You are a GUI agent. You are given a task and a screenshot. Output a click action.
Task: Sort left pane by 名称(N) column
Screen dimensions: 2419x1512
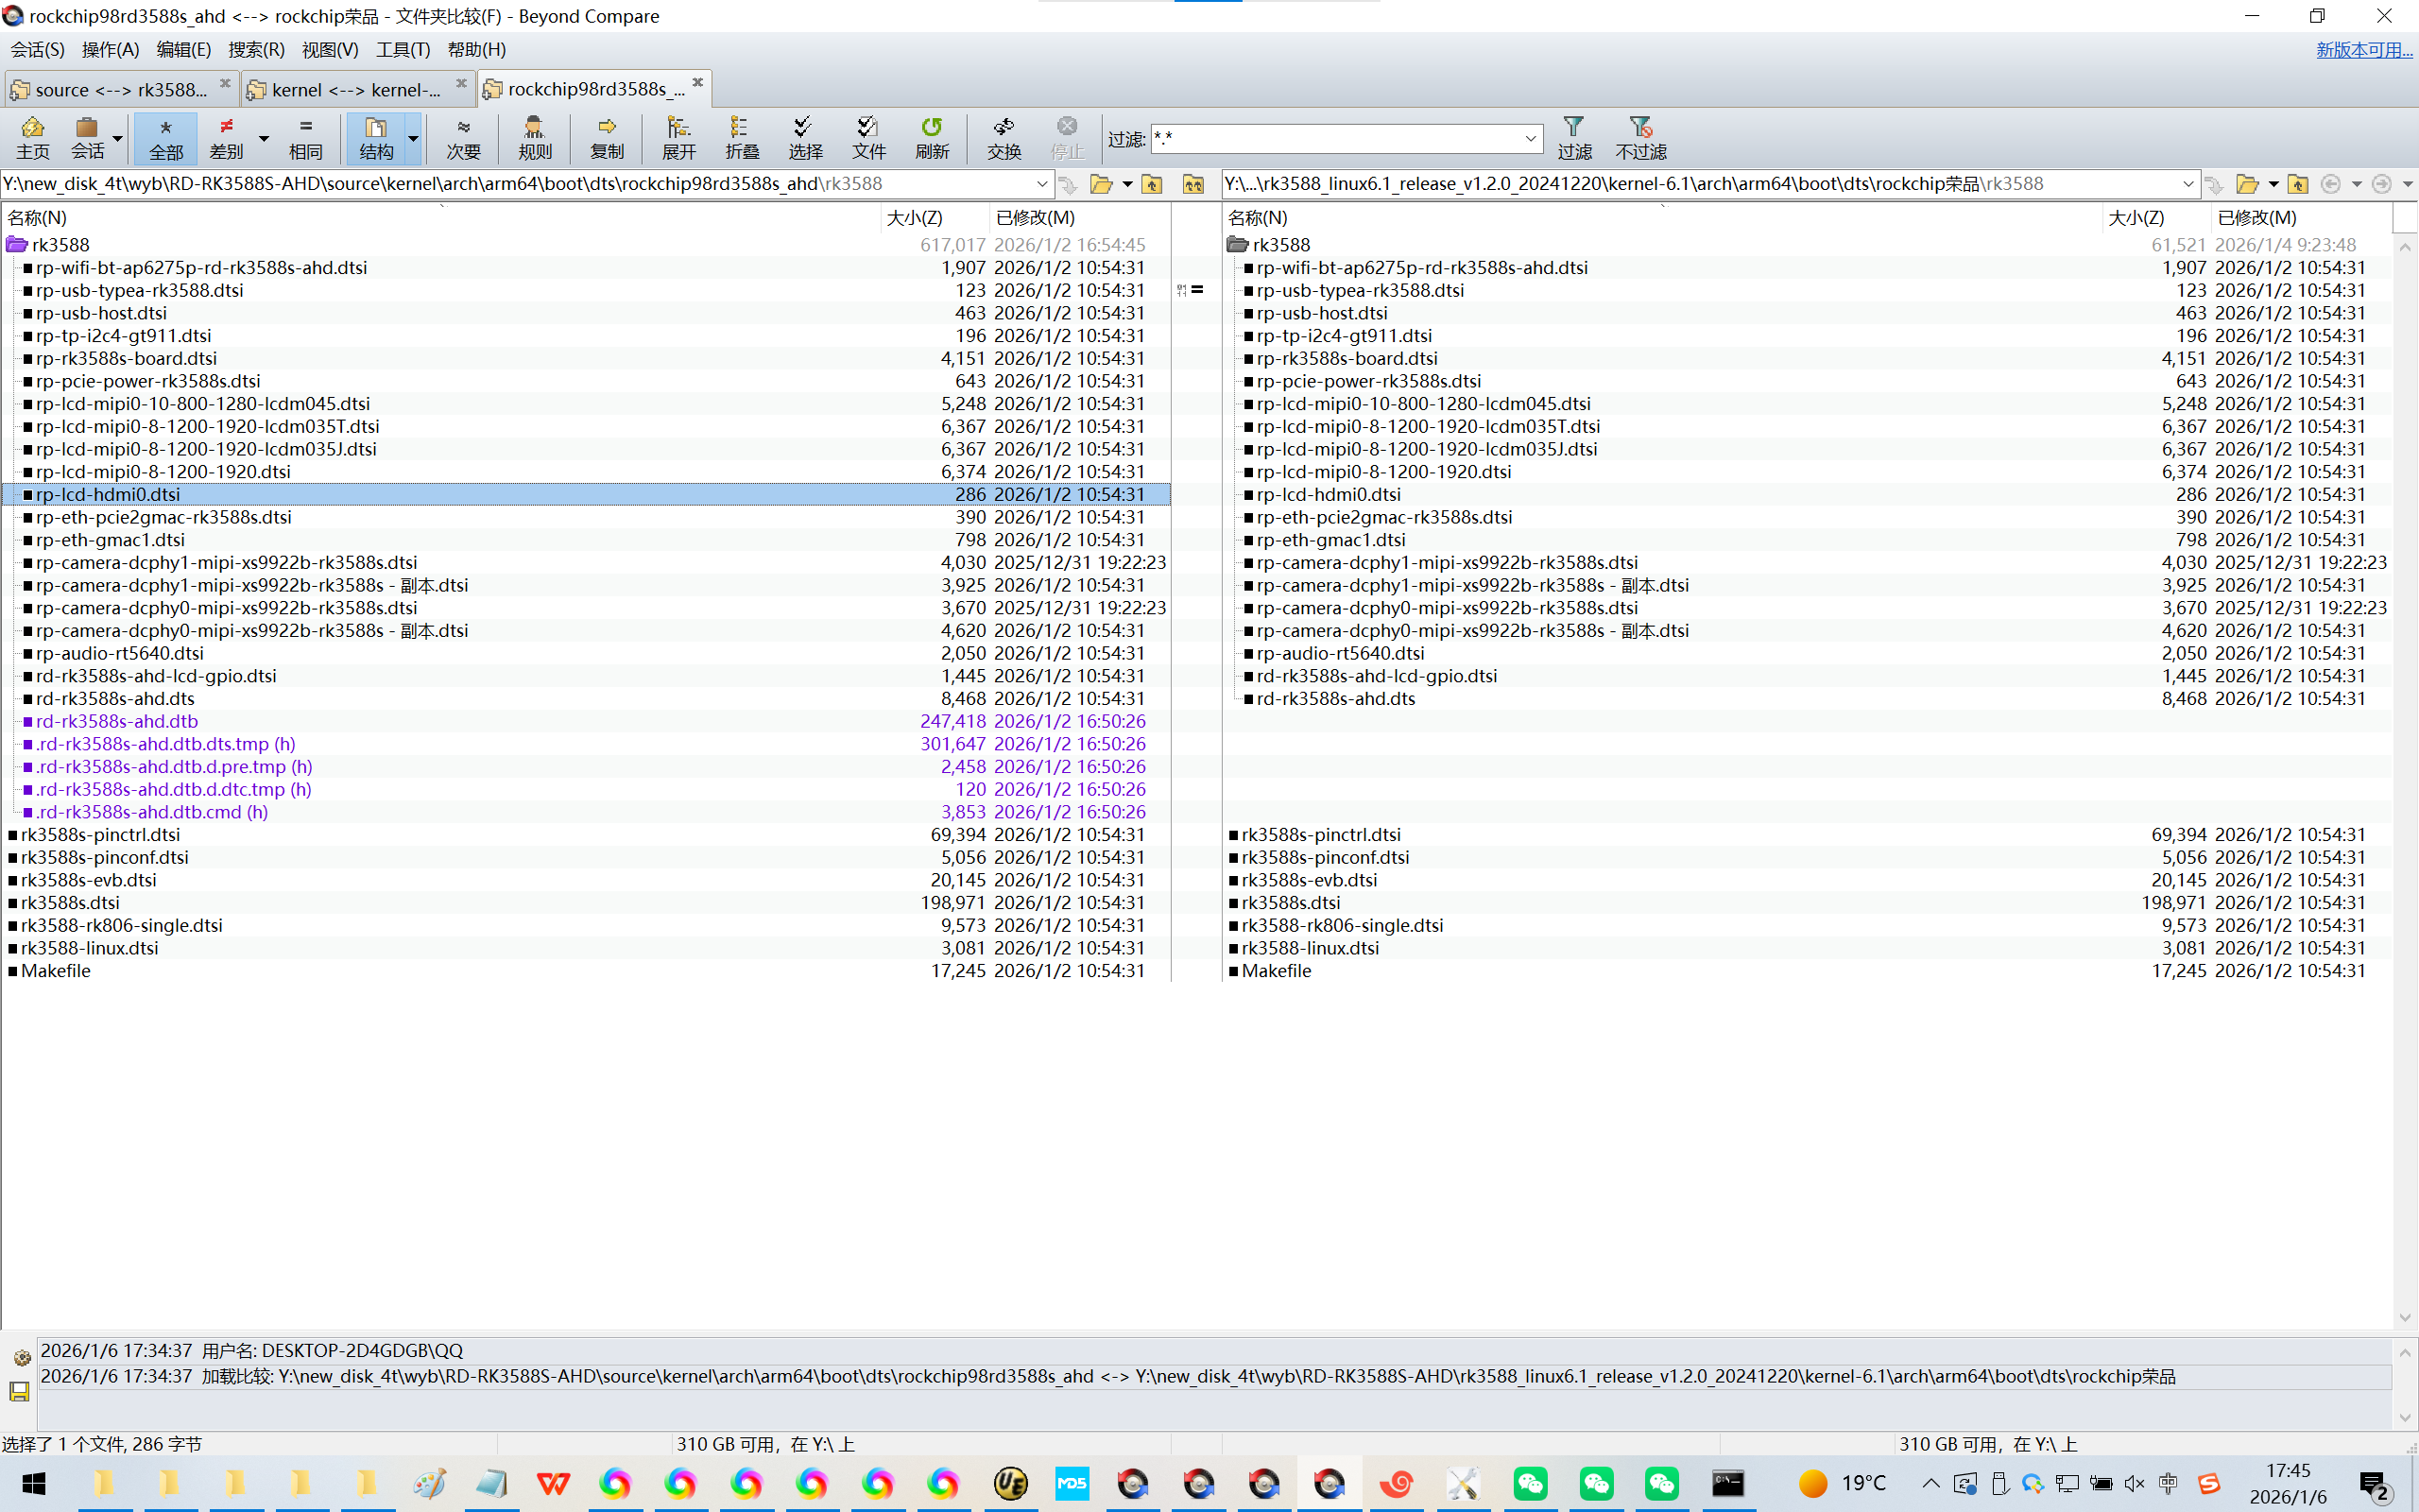pyautogui.click(x=439, y=217)
